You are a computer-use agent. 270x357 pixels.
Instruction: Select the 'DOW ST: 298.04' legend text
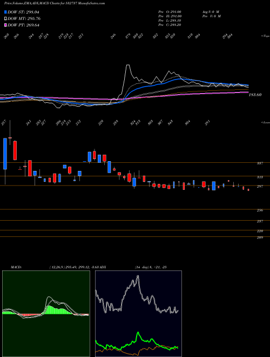point(23,12)
